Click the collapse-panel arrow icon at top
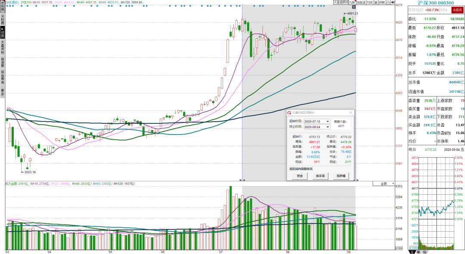 click(x=393, y=2)
